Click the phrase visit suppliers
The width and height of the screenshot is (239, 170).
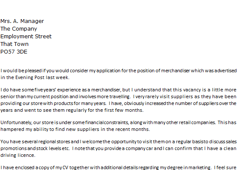click(x=176, y=97)
